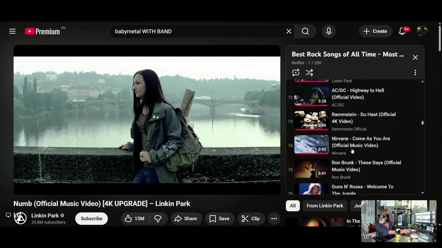Clip the video
This screenshot has width=442, height=248.
251,219
